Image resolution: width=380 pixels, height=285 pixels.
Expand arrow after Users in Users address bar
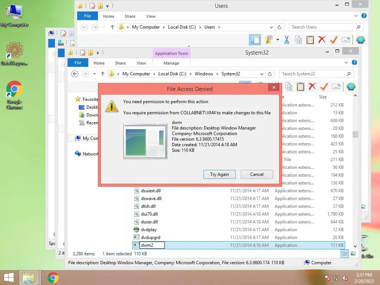pyautogui.click(x=219, y=27)
